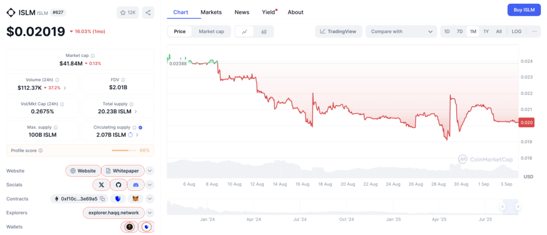
Task: Open the News tab
Action: pyautogui.click(x=242, y=12)
